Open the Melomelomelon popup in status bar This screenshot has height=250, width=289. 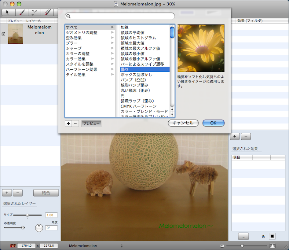(x=96, y=246)
